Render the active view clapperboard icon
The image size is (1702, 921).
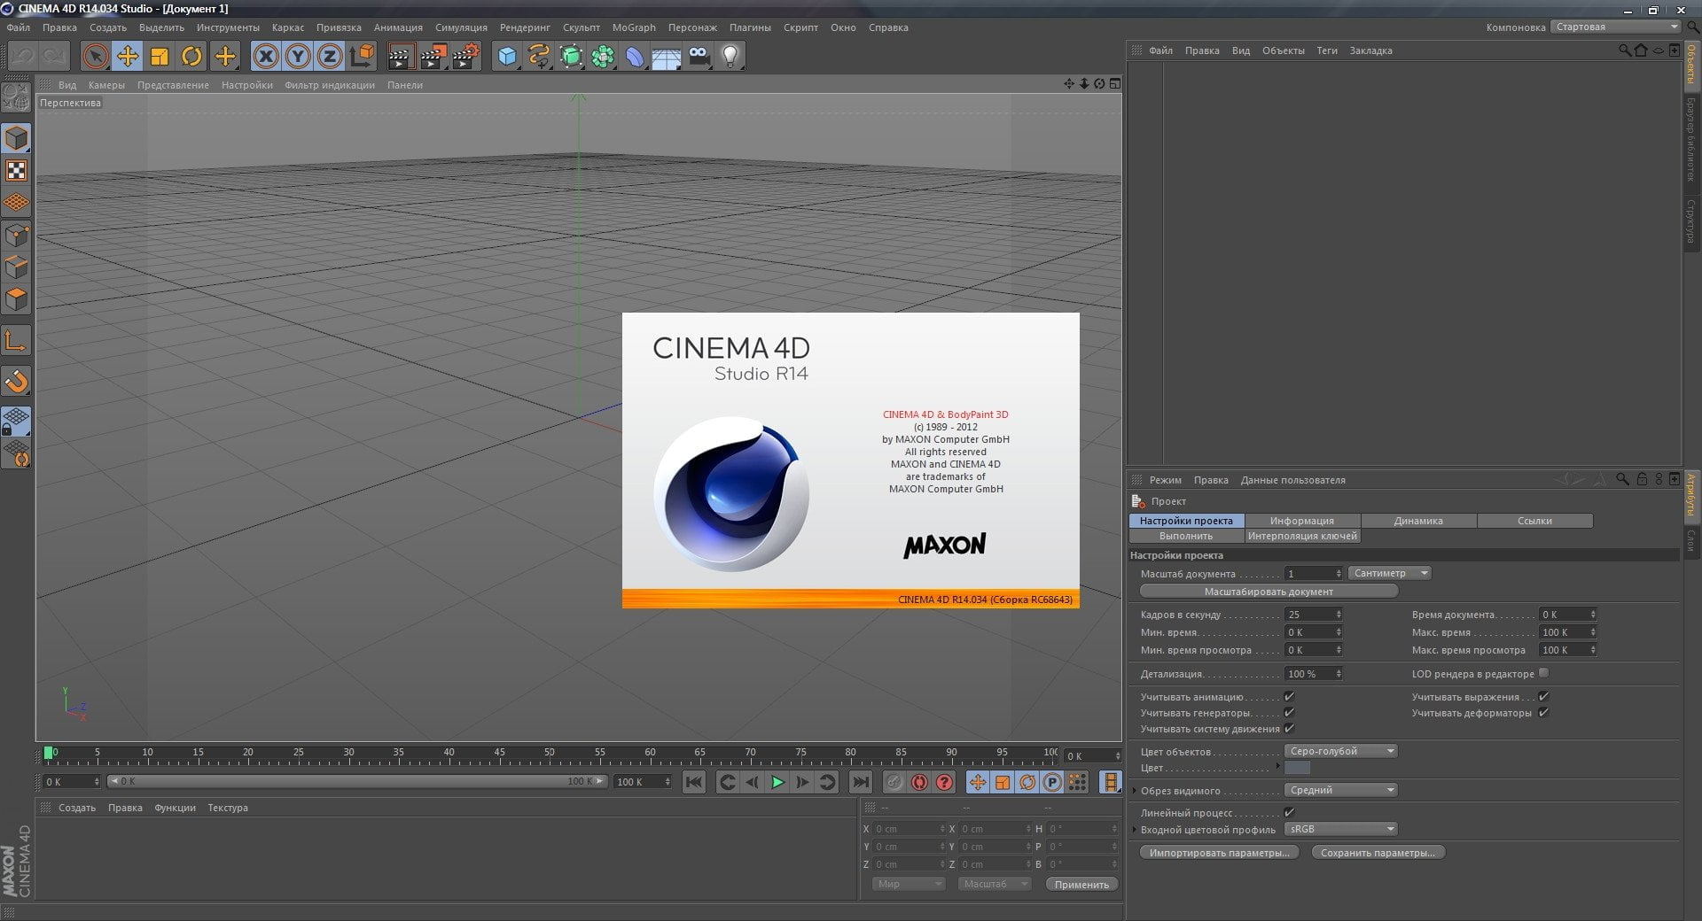[401, 57]
